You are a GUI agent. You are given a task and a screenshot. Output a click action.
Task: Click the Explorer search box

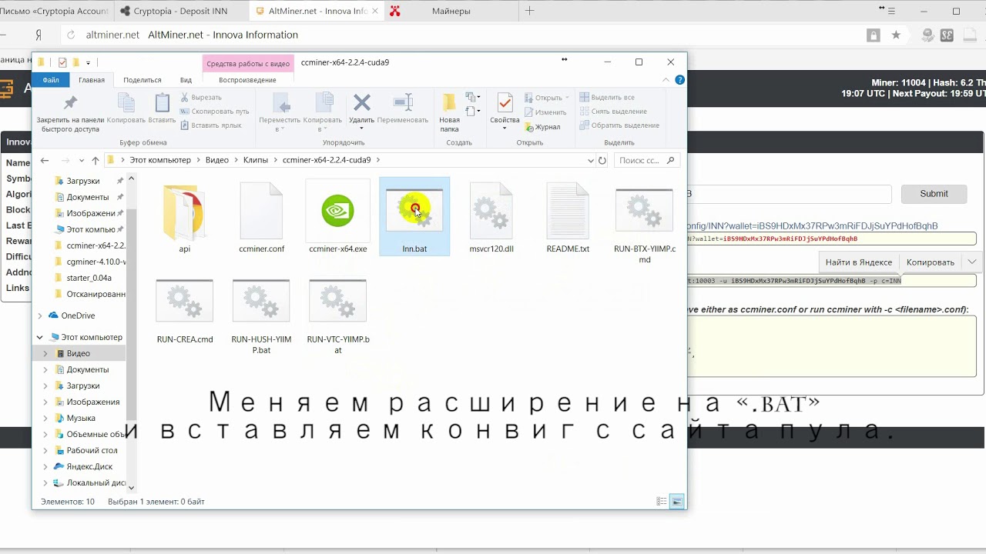click(646, 160)
